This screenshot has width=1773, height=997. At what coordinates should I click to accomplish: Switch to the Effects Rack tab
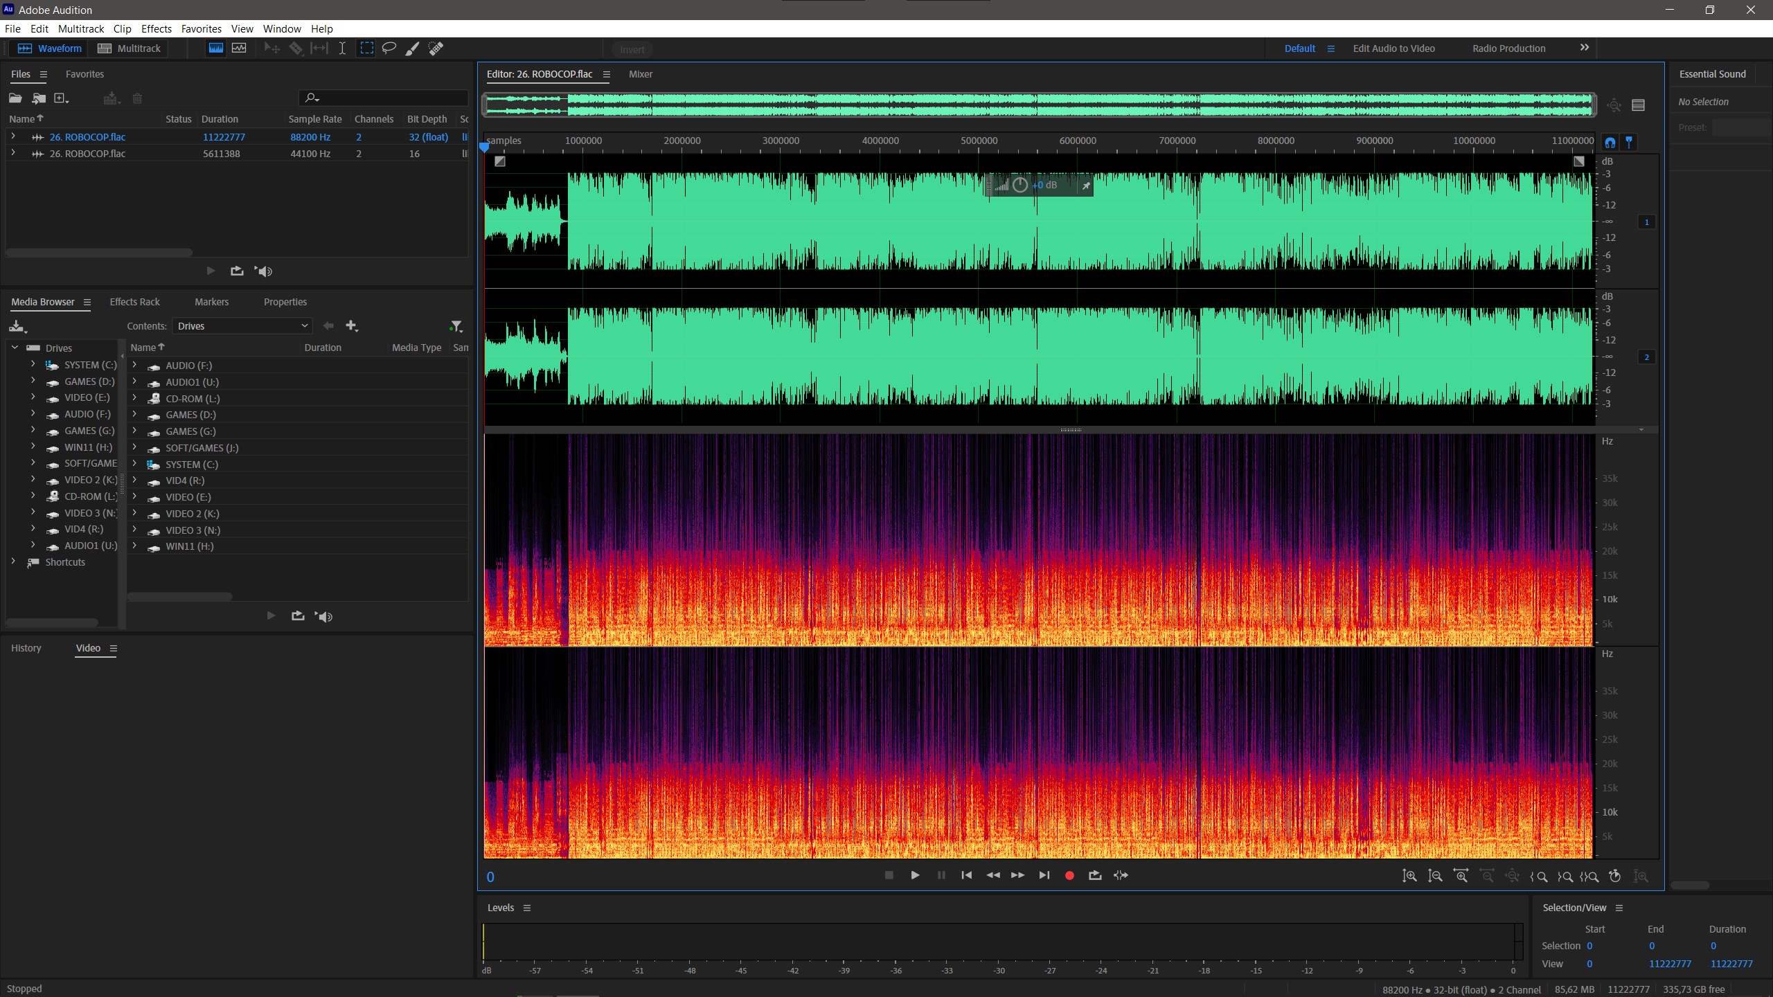[134, 302]
